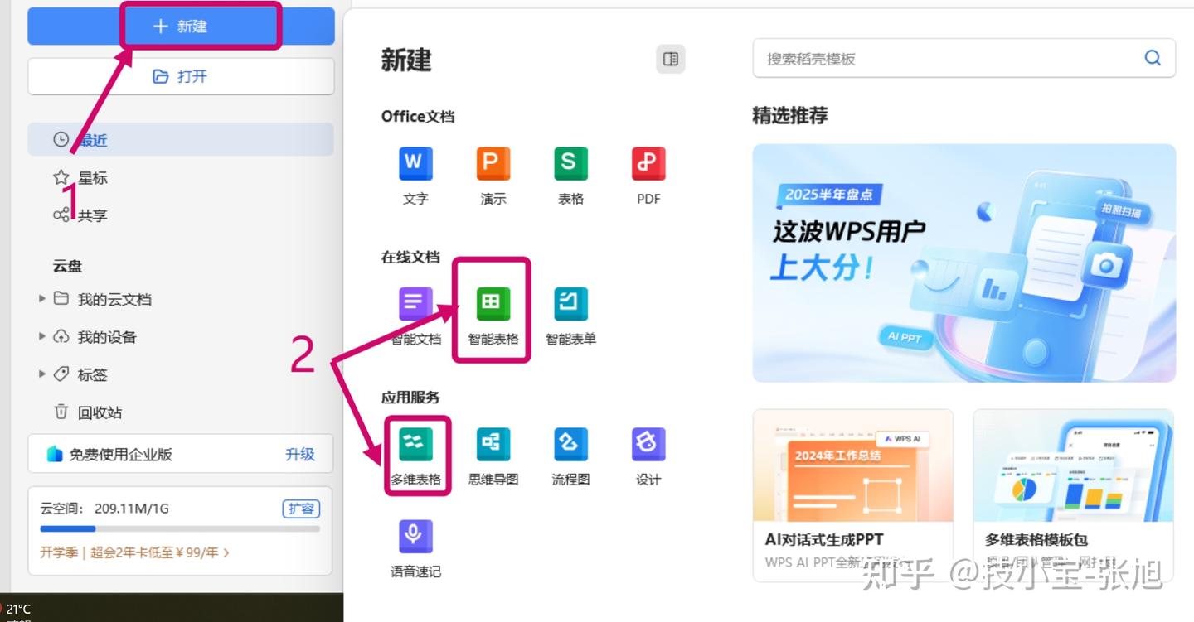
Task: Open the AI对话式生成PPT template card
Action: [852, 494]
